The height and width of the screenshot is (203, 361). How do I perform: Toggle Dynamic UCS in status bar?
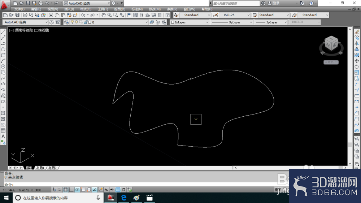click(x=100, y=190)
